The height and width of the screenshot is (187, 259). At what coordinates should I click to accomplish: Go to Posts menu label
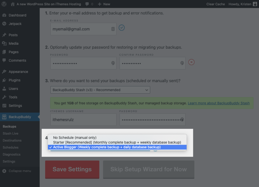tap(13, 35)
